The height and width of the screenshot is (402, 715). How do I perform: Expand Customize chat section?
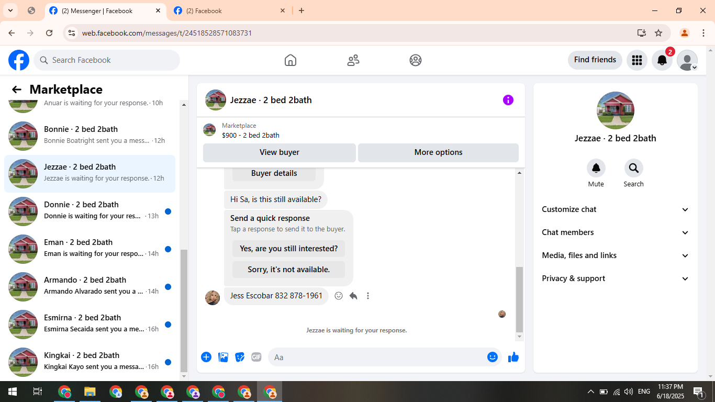[x=616, y=209]
